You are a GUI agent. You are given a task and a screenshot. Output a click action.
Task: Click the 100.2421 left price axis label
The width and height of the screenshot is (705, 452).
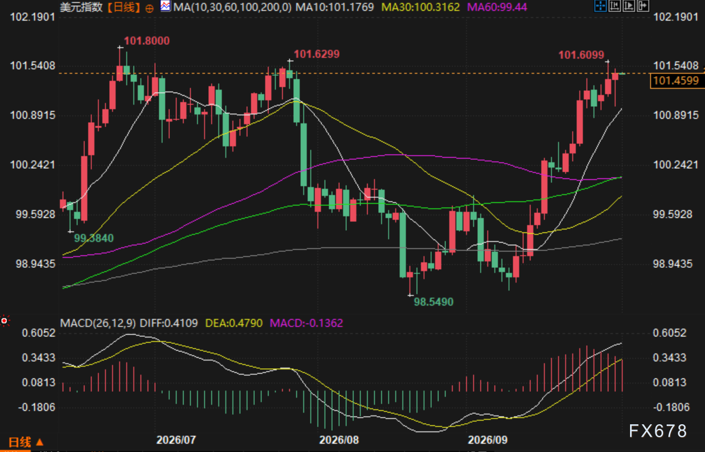(x=32, y=165)
